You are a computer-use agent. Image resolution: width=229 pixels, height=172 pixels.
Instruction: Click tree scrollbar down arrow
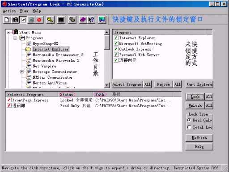click(107, 85)
